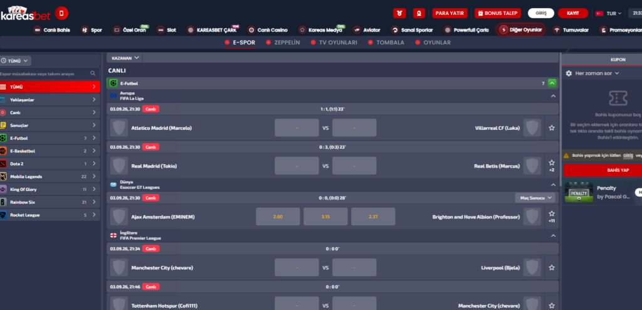Click the England flag icon
The image size is (642, 310).
(x=113, y=235)
